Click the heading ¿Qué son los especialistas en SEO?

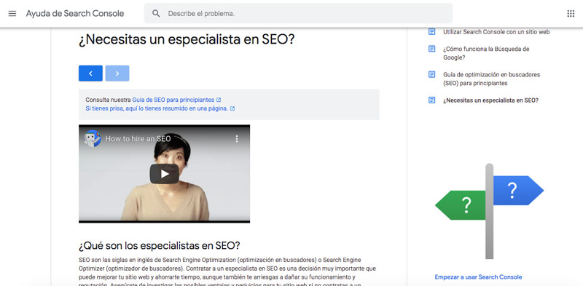(159, 246)
